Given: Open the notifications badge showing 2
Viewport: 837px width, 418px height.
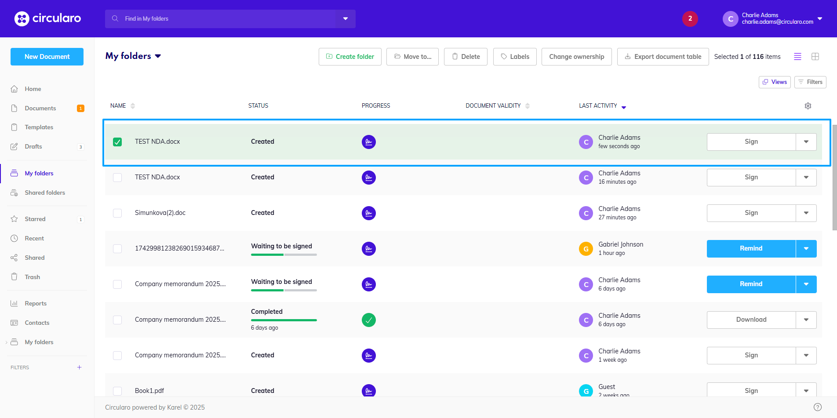Looking at the screenshot, I should (690, 18).
